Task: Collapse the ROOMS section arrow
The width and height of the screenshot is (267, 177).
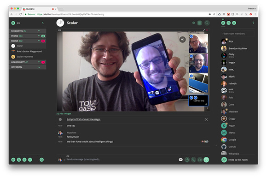Action: (39, 41)
